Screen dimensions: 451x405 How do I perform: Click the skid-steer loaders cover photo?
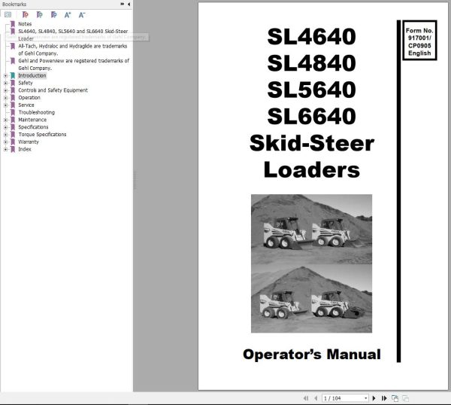(x=311, y=263)
